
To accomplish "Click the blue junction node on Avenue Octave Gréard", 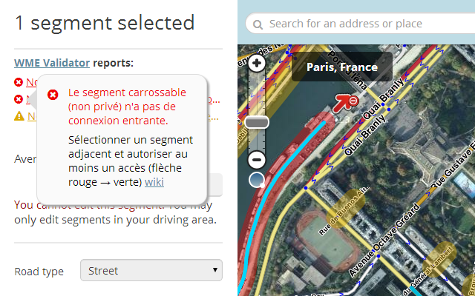I will point(379,256).
